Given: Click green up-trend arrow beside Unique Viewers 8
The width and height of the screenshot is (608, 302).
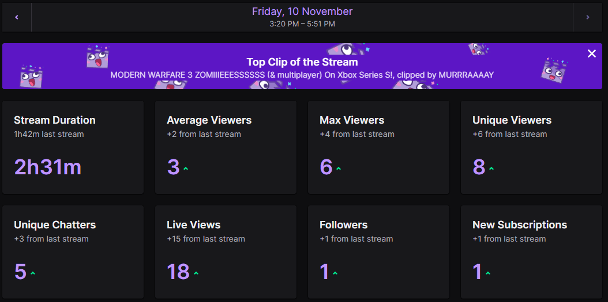Looking at the screenshot, I should point(491,169).
